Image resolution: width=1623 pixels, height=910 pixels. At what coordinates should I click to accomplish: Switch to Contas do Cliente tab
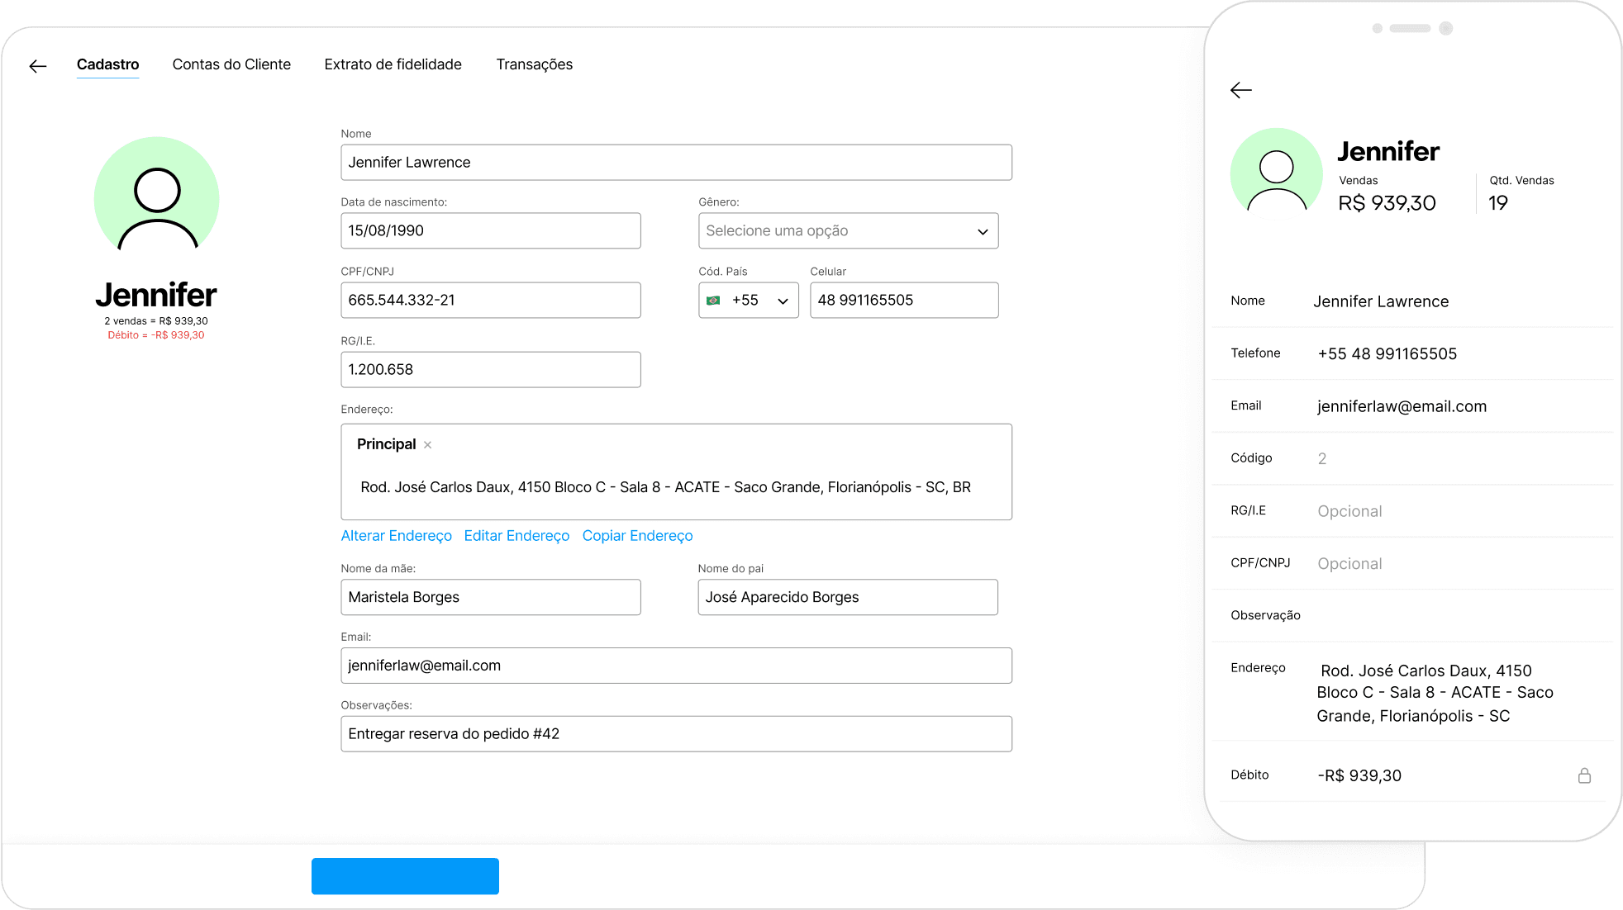pos(231,64)
